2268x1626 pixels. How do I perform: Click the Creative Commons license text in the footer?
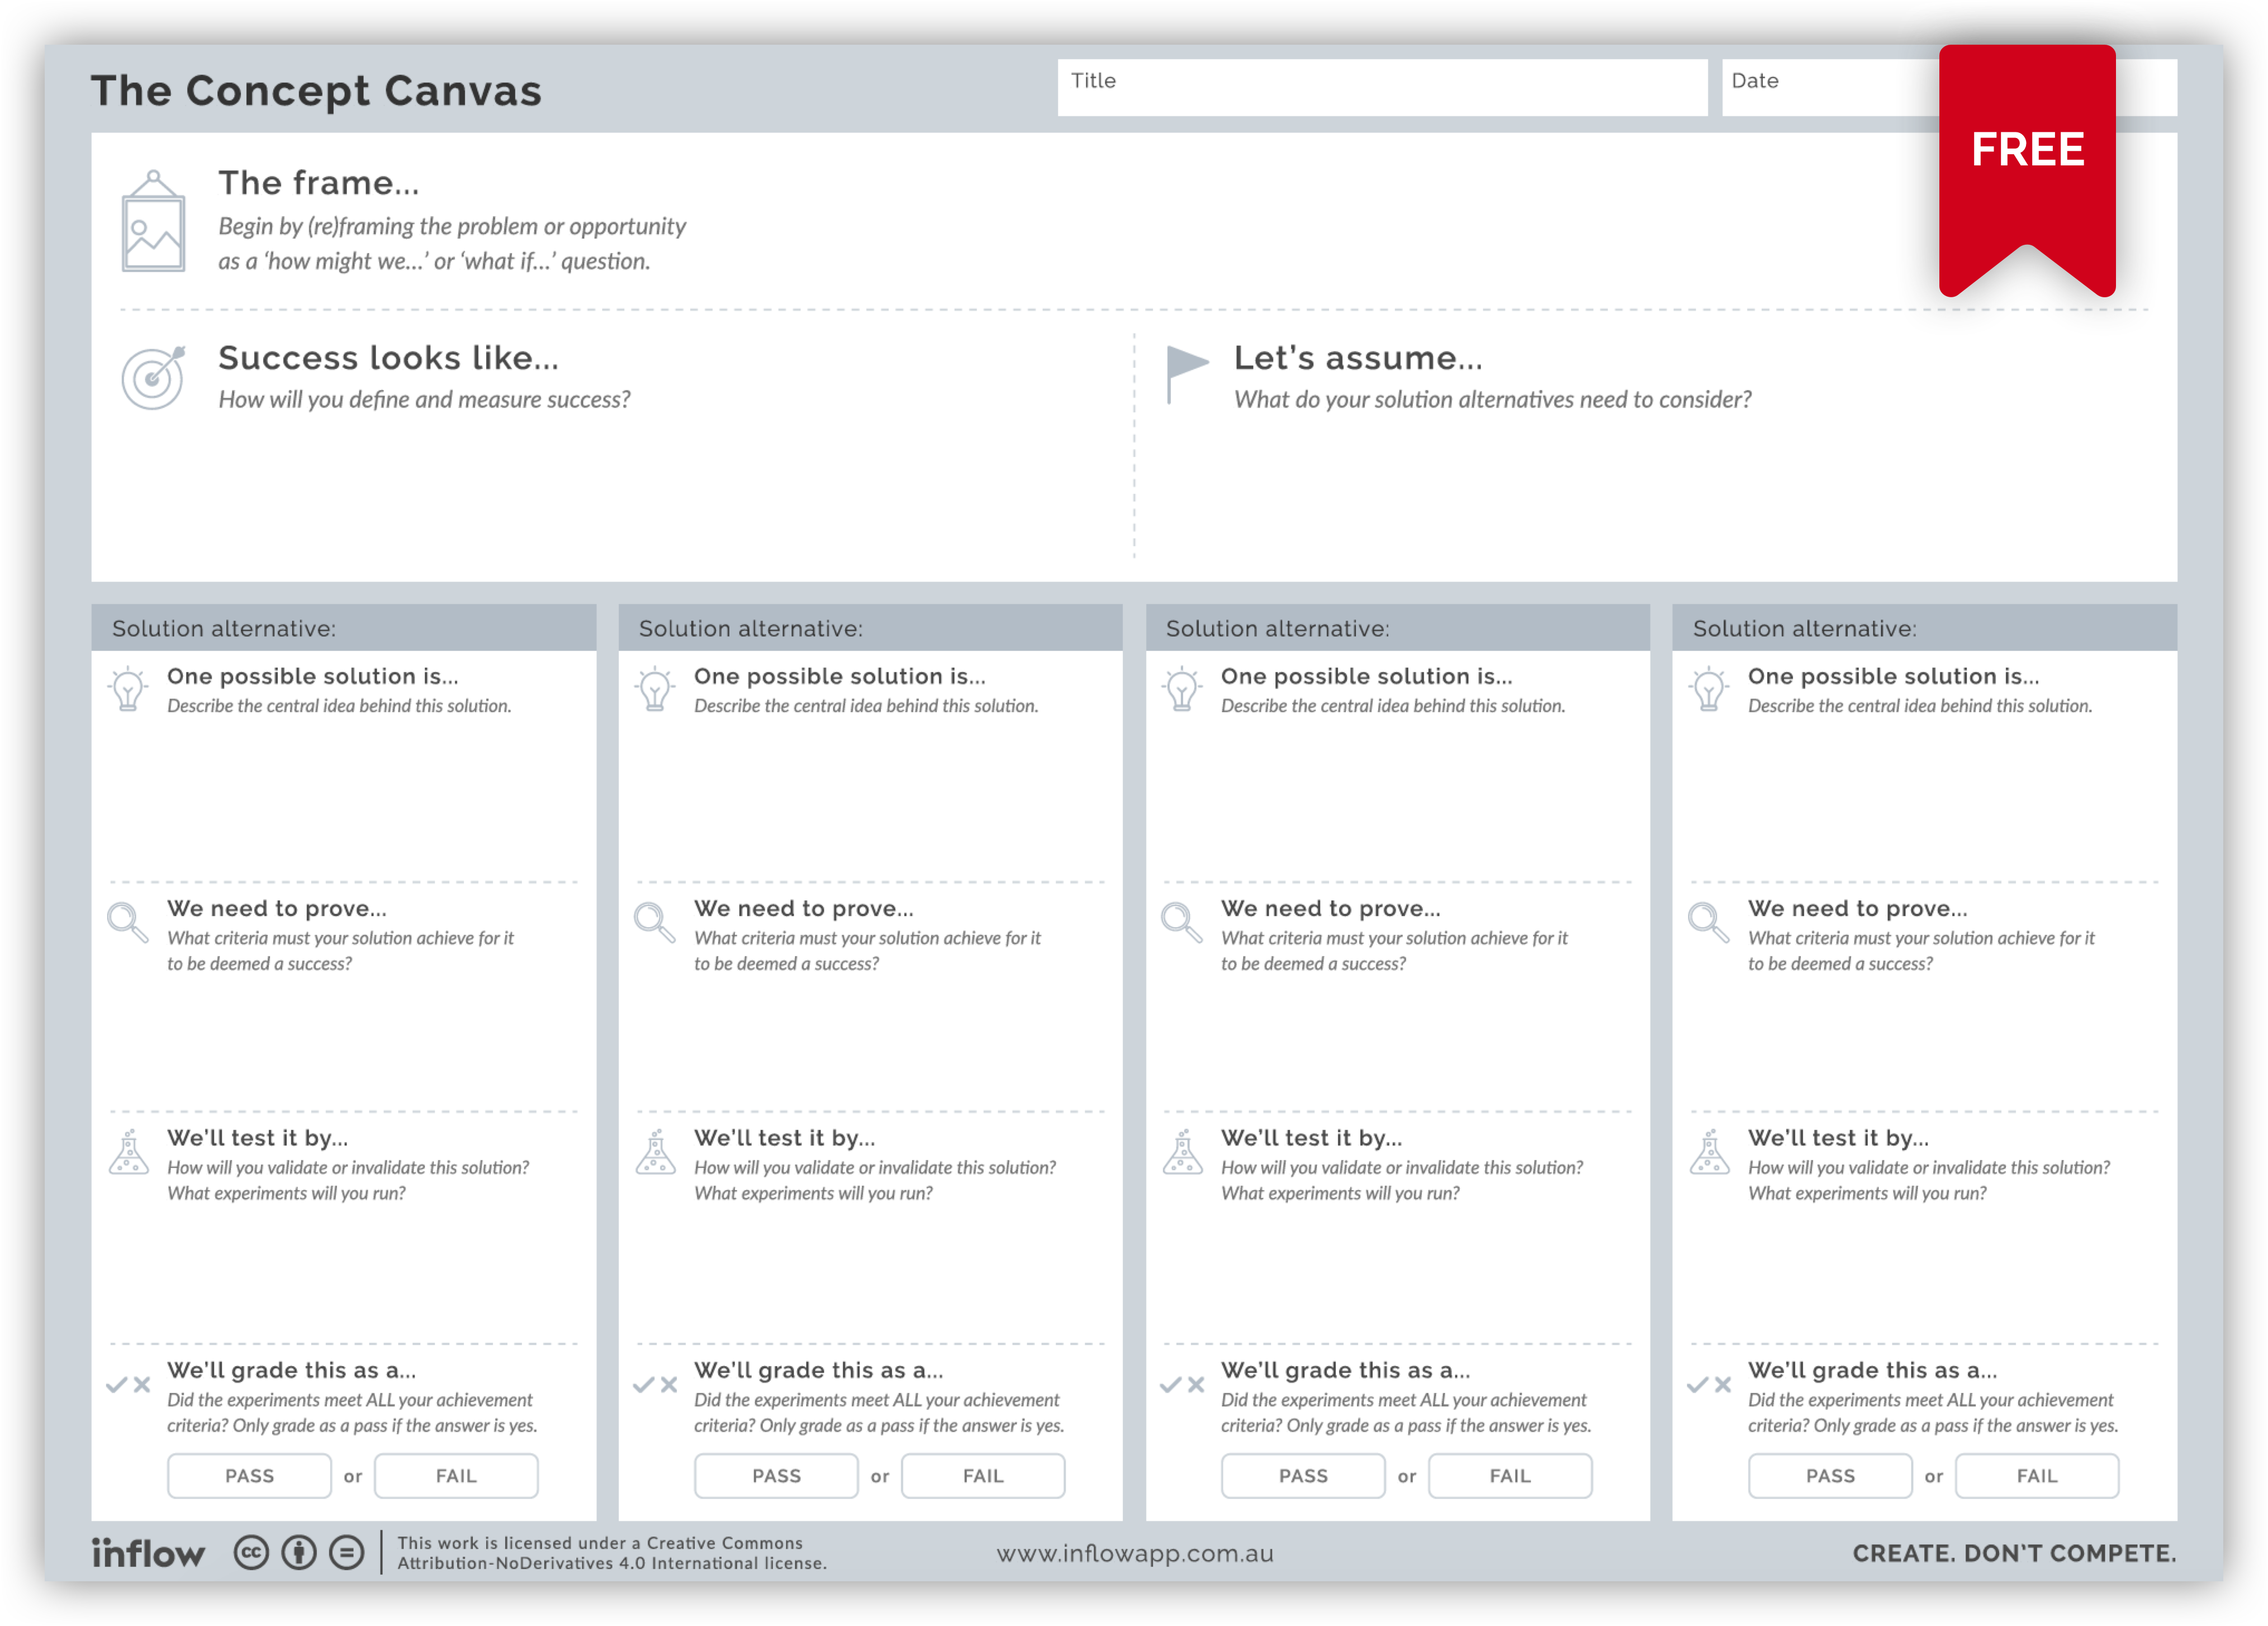pyautogui.click(x=612, y=1553)
